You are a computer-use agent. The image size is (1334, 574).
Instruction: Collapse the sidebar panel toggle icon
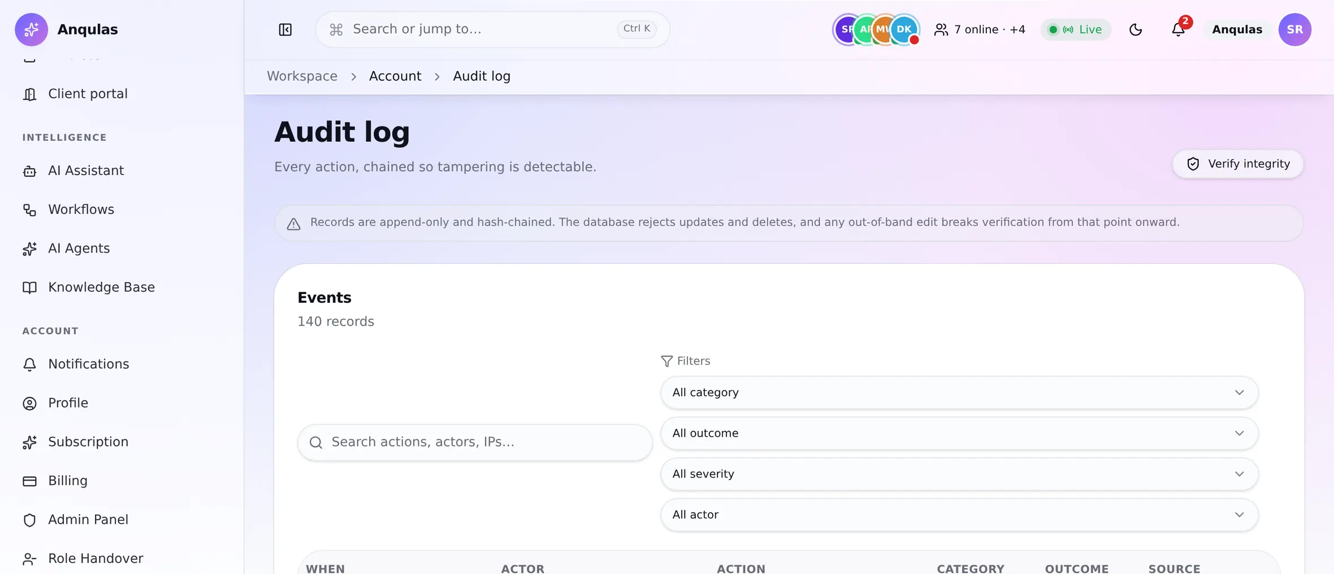click(285, 29)
